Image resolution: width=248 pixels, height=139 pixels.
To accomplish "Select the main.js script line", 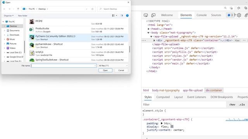I will [x=181, y=63].
